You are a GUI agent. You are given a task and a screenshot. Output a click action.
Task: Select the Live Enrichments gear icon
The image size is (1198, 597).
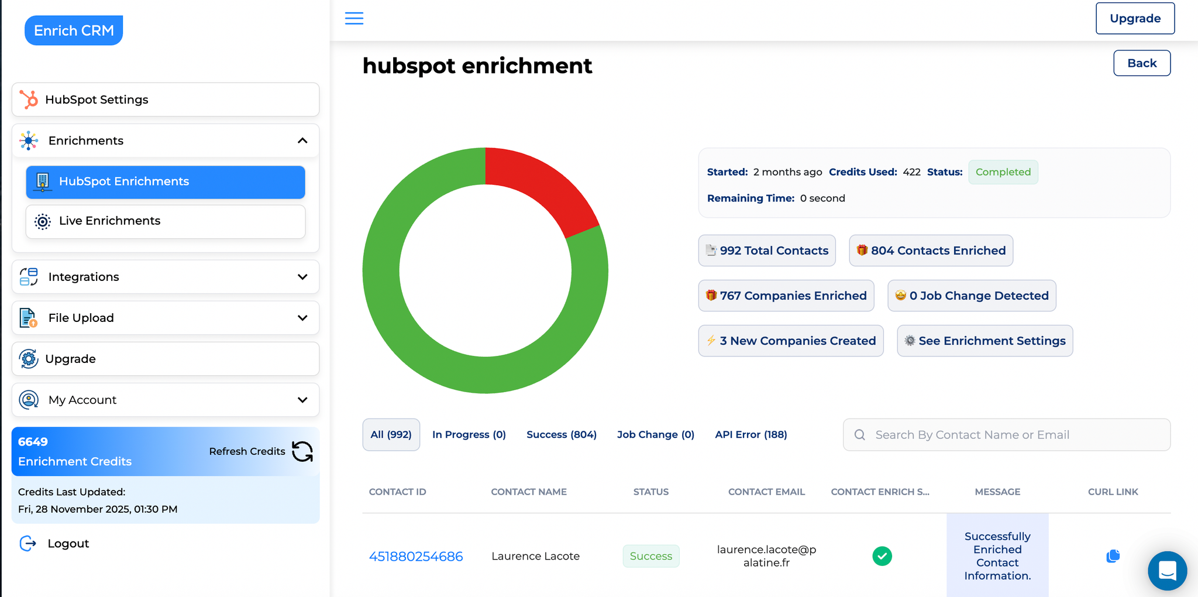[42, 221]
